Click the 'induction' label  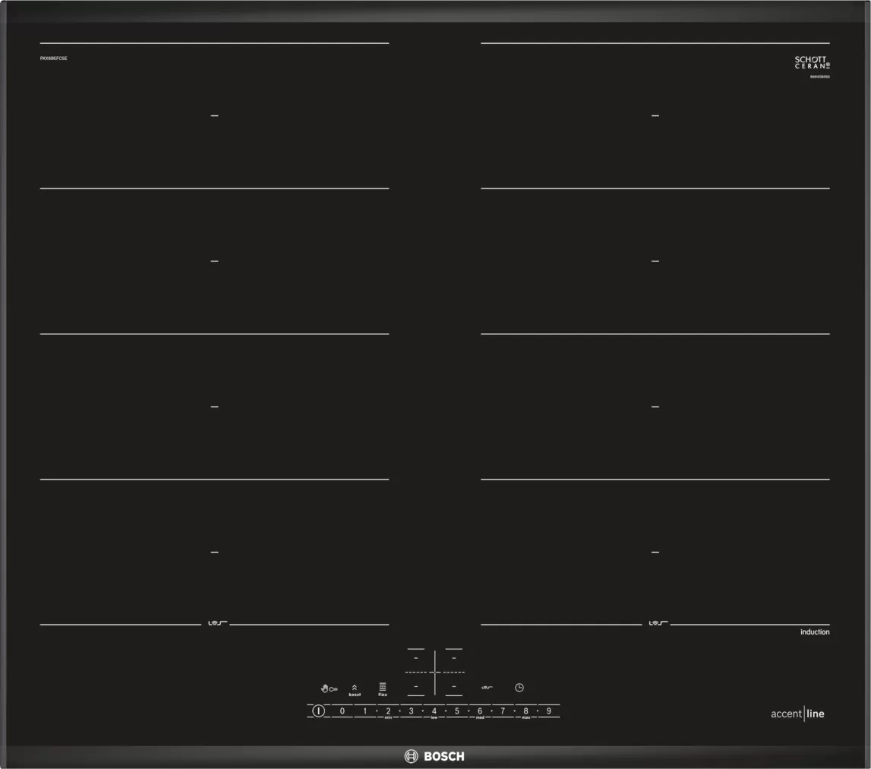coord(815,632)
